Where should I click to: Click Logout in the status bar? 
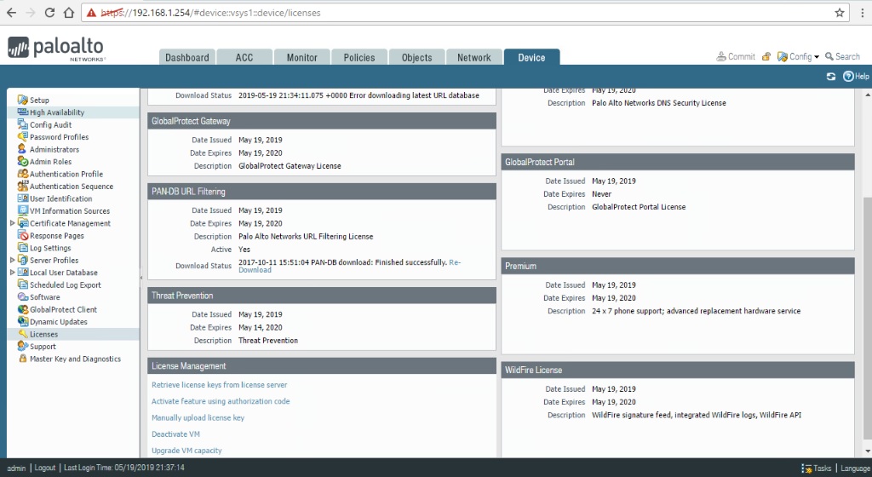(44, 468)
